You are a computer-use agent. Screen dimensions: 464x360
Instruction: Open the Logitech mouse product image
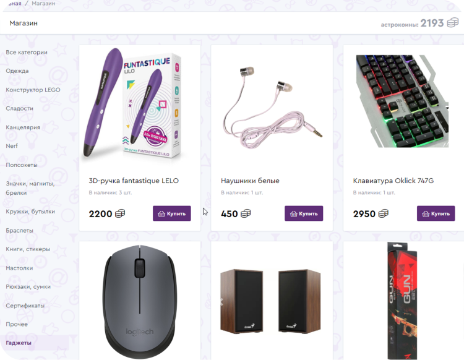140,302
